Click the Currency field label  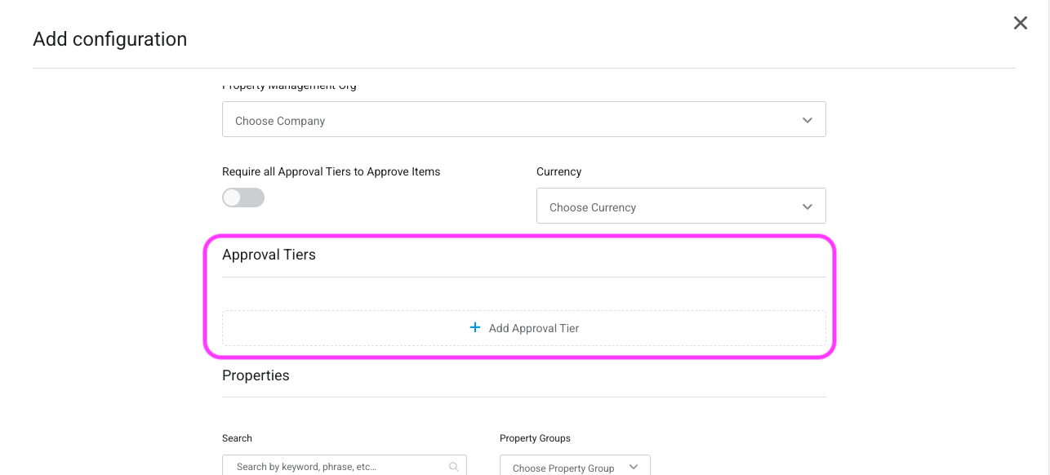coord(558,171)
